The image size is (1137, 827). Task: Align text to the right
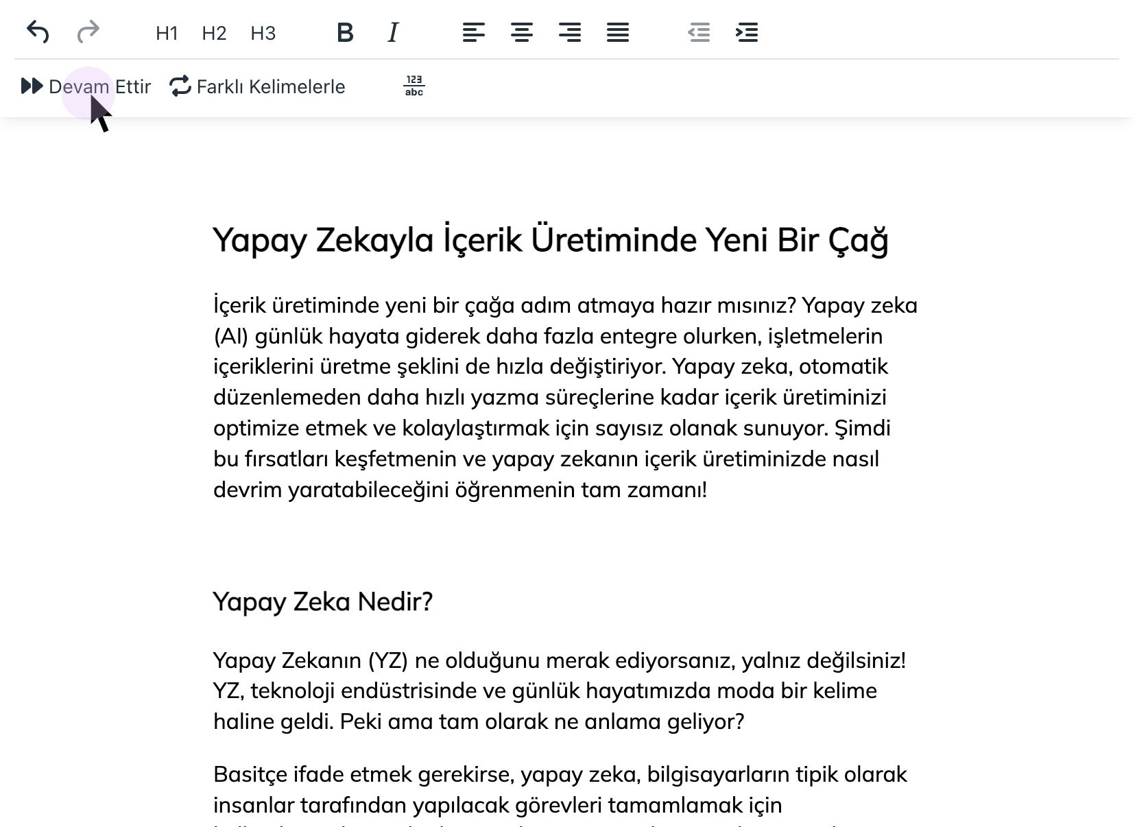[570, 32]
